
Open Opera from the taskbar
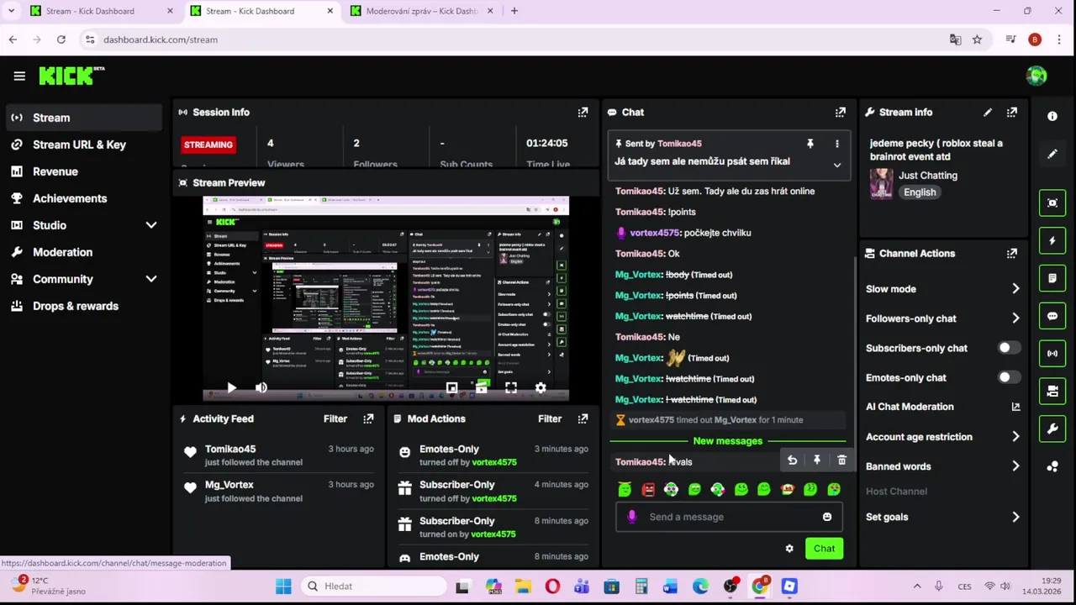pos(552,586)
